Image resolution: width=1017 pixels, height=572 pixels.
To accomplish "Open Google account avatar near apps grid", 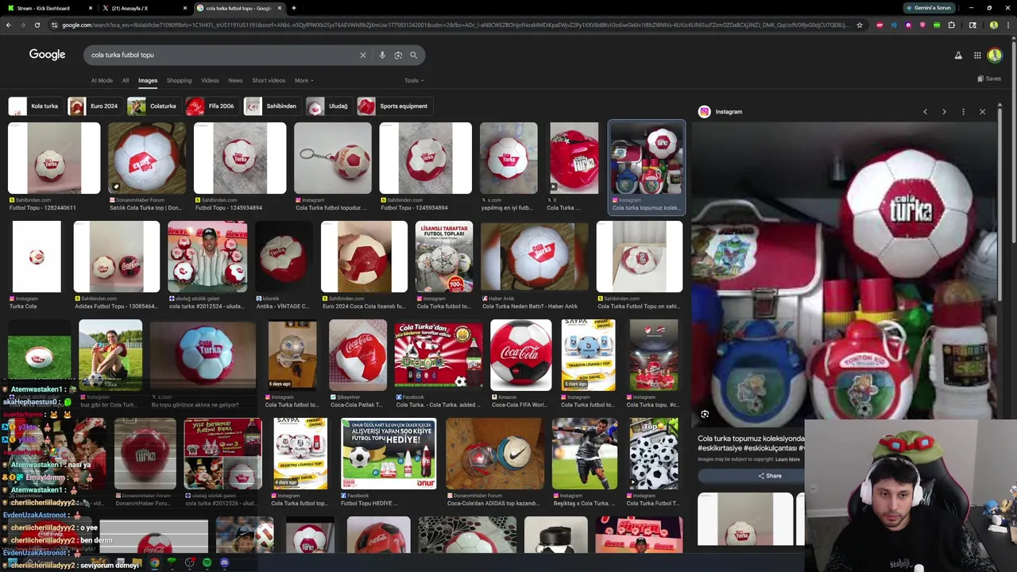I will pos(995,55).
